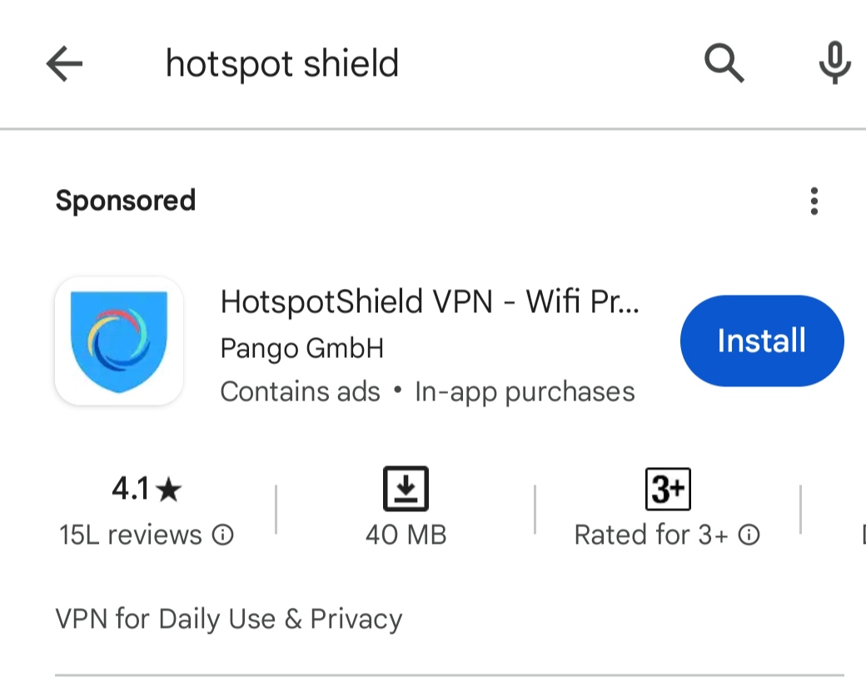Tap the HotspotShield app shield icon
This screenshot has width=866, height=692.
[x=119, y=341]
